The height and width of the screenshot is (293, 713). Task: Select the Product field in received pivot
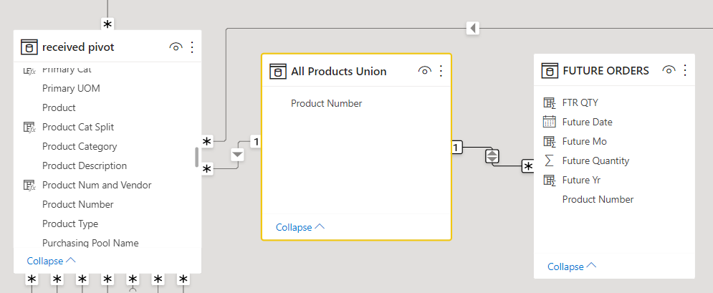tap(59, 107)
